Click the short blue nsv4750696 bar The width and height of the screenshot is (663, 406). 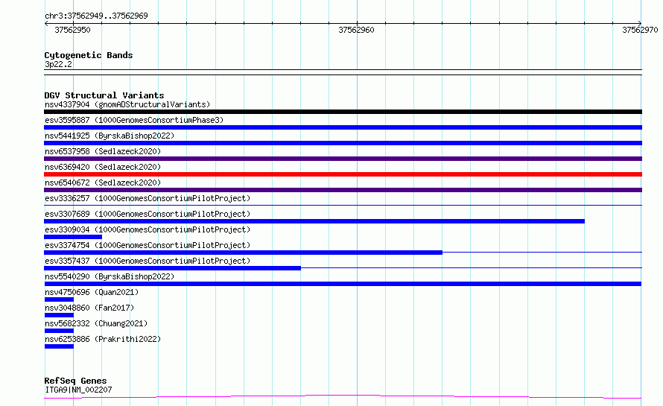59,299
